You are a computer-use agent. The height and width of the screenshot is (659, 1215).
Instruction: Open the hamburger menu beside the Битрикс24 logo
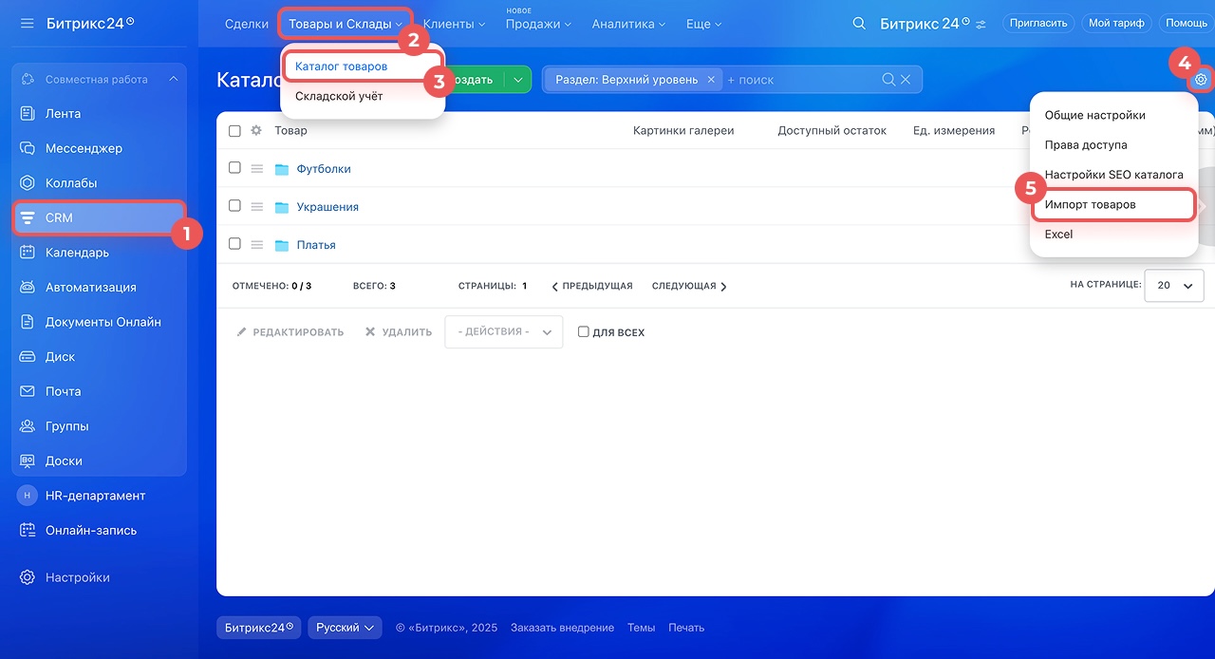tap(28, 23)
